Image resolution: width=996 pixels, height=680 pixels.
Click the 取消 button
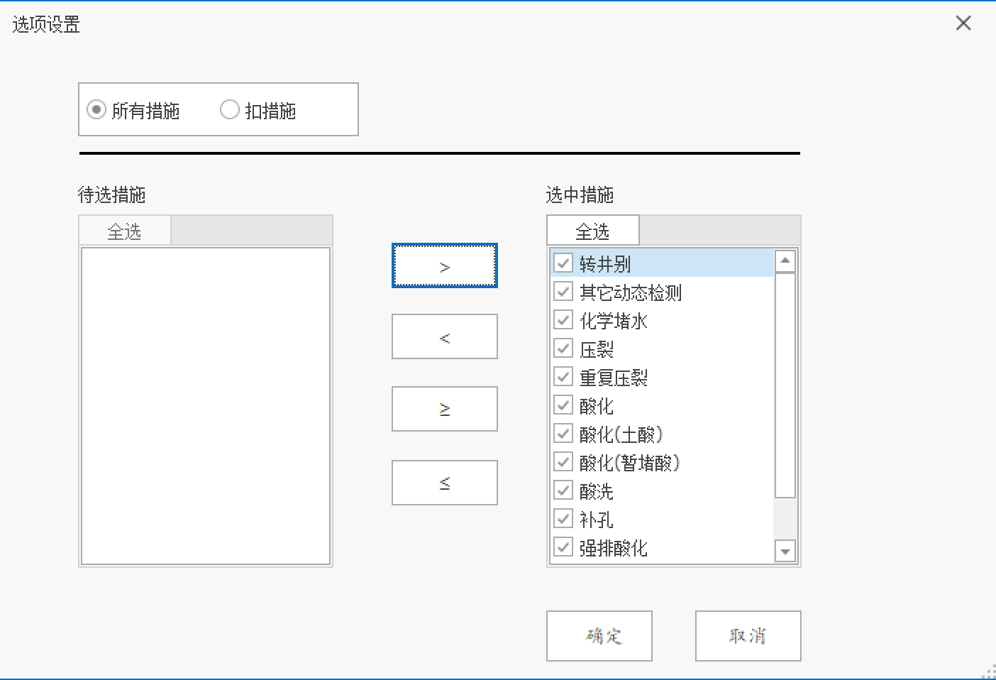click(748, 636)
